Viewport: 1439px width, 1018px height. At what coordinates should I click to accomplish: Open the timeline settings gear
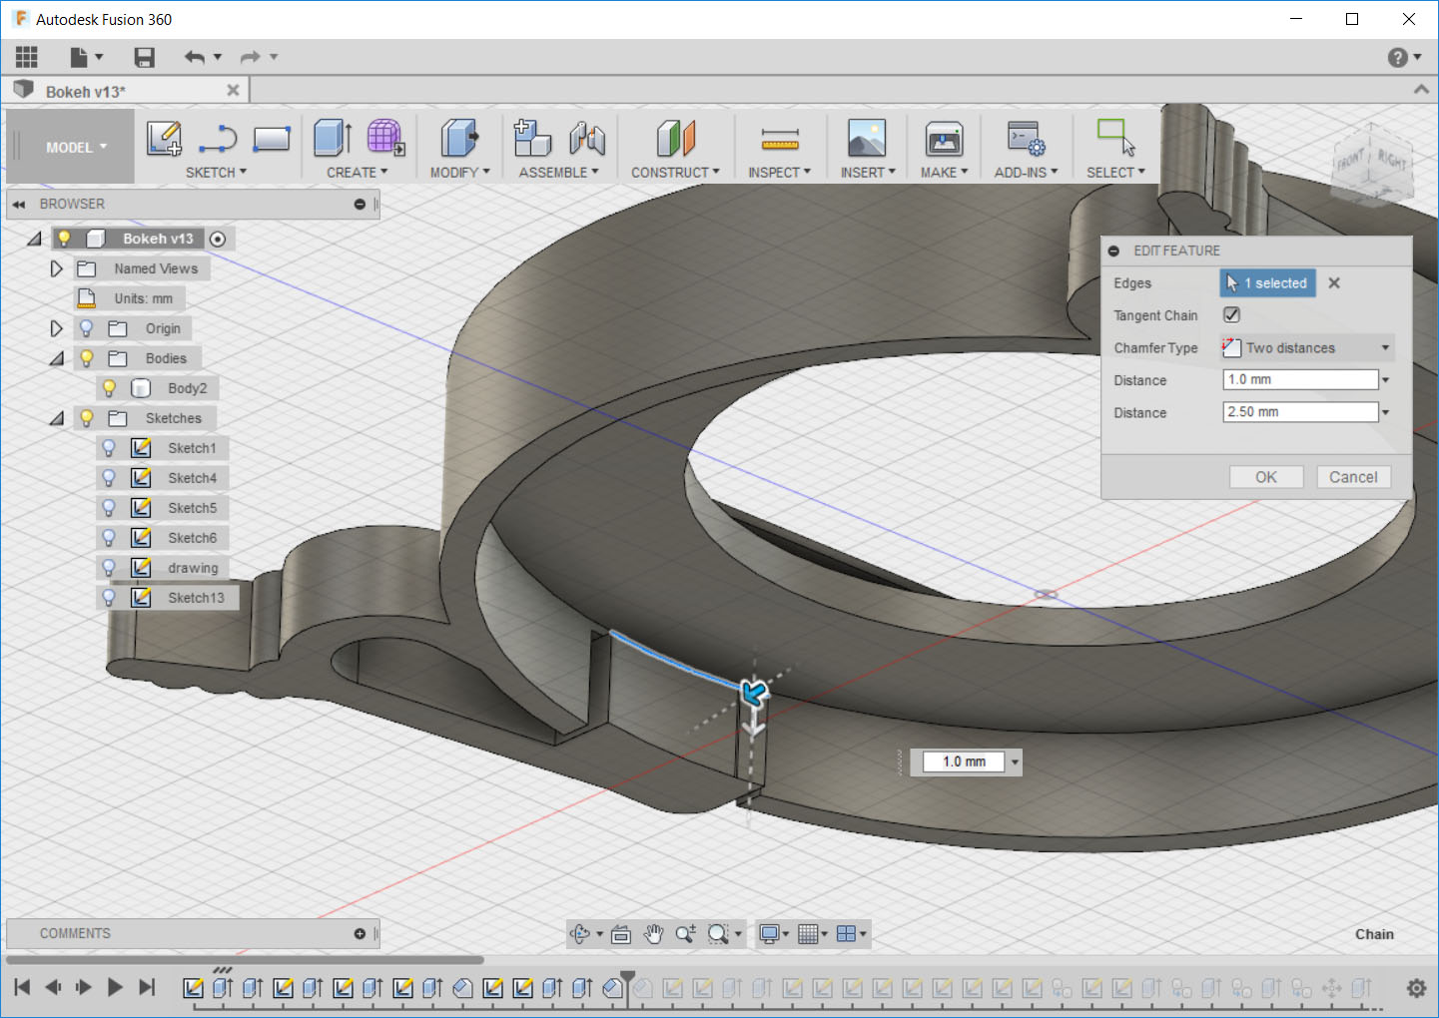(x=1416, y=988)
